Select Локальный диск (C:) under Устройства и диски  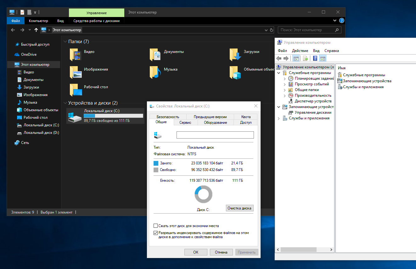tap(105, 116)
